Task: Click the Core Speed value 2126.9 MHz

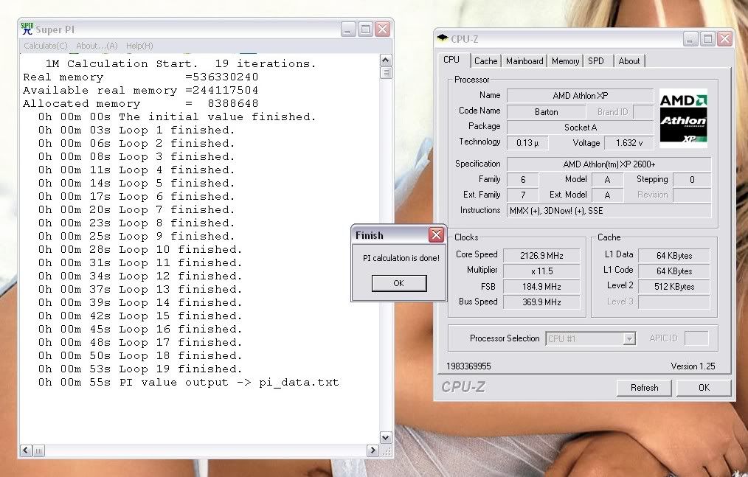Action: coord(541,256)
